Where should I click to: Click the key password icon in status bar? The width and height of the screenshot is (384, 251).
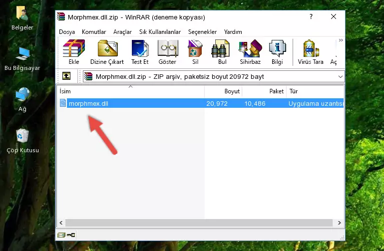tap(71, 235)
